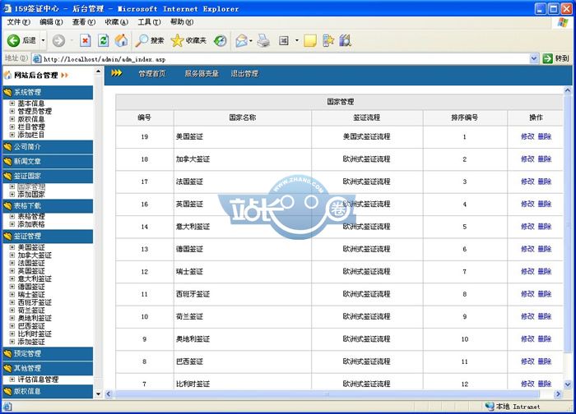Click 修改 for 法国签证 row
Viewport: 576px width, 414px height.
[x=527, y=182]
